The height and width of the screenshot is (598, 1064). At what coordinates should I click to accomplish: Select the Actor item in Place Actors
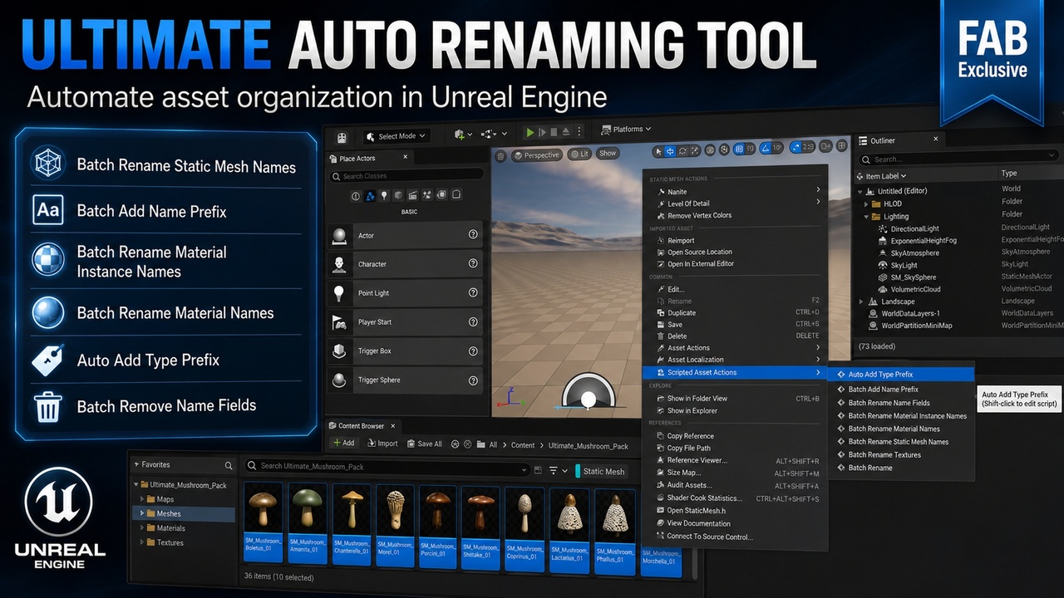[x=405, y=236]
